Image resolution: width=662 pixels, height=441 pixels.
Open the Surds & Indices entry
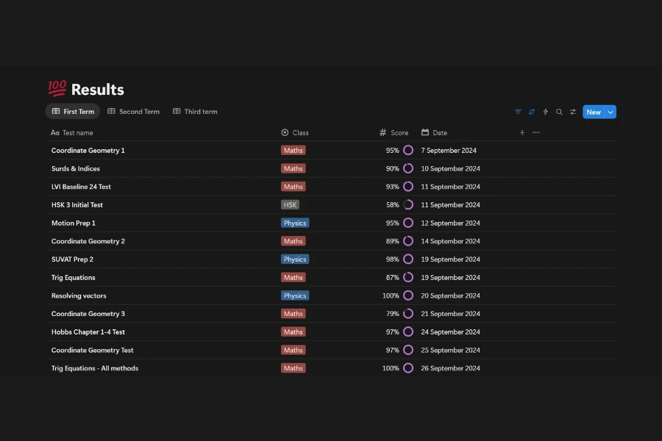pyautogui.click(x=76, y=169)
